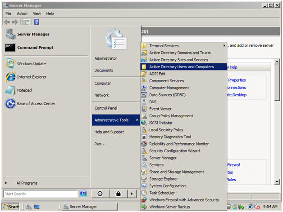Click the System Configuration icon
283x212 pixels.
tap(144, 186)
